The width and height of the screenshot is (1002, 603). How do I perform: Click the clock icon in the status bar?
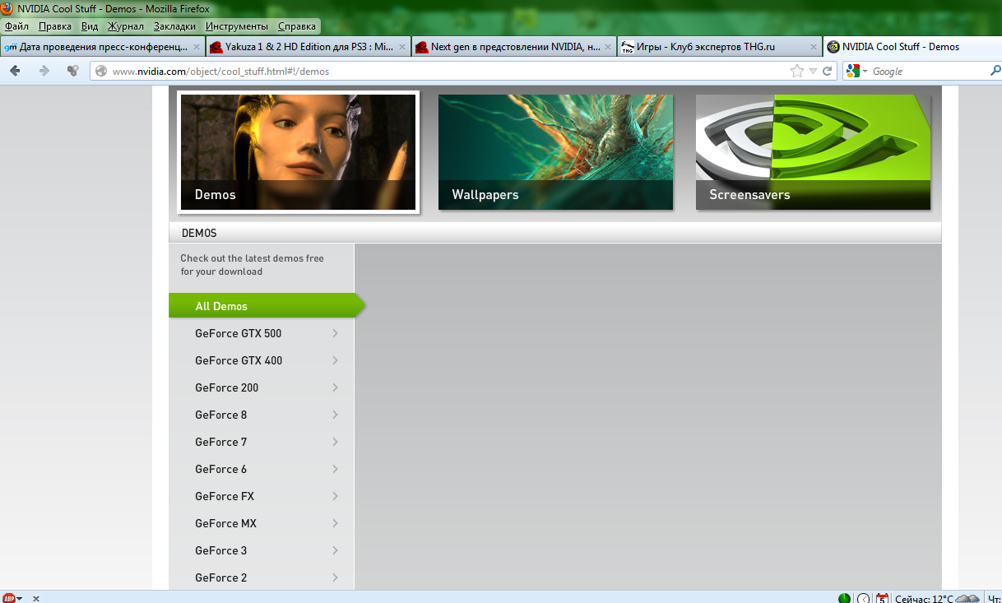point(864,598)
